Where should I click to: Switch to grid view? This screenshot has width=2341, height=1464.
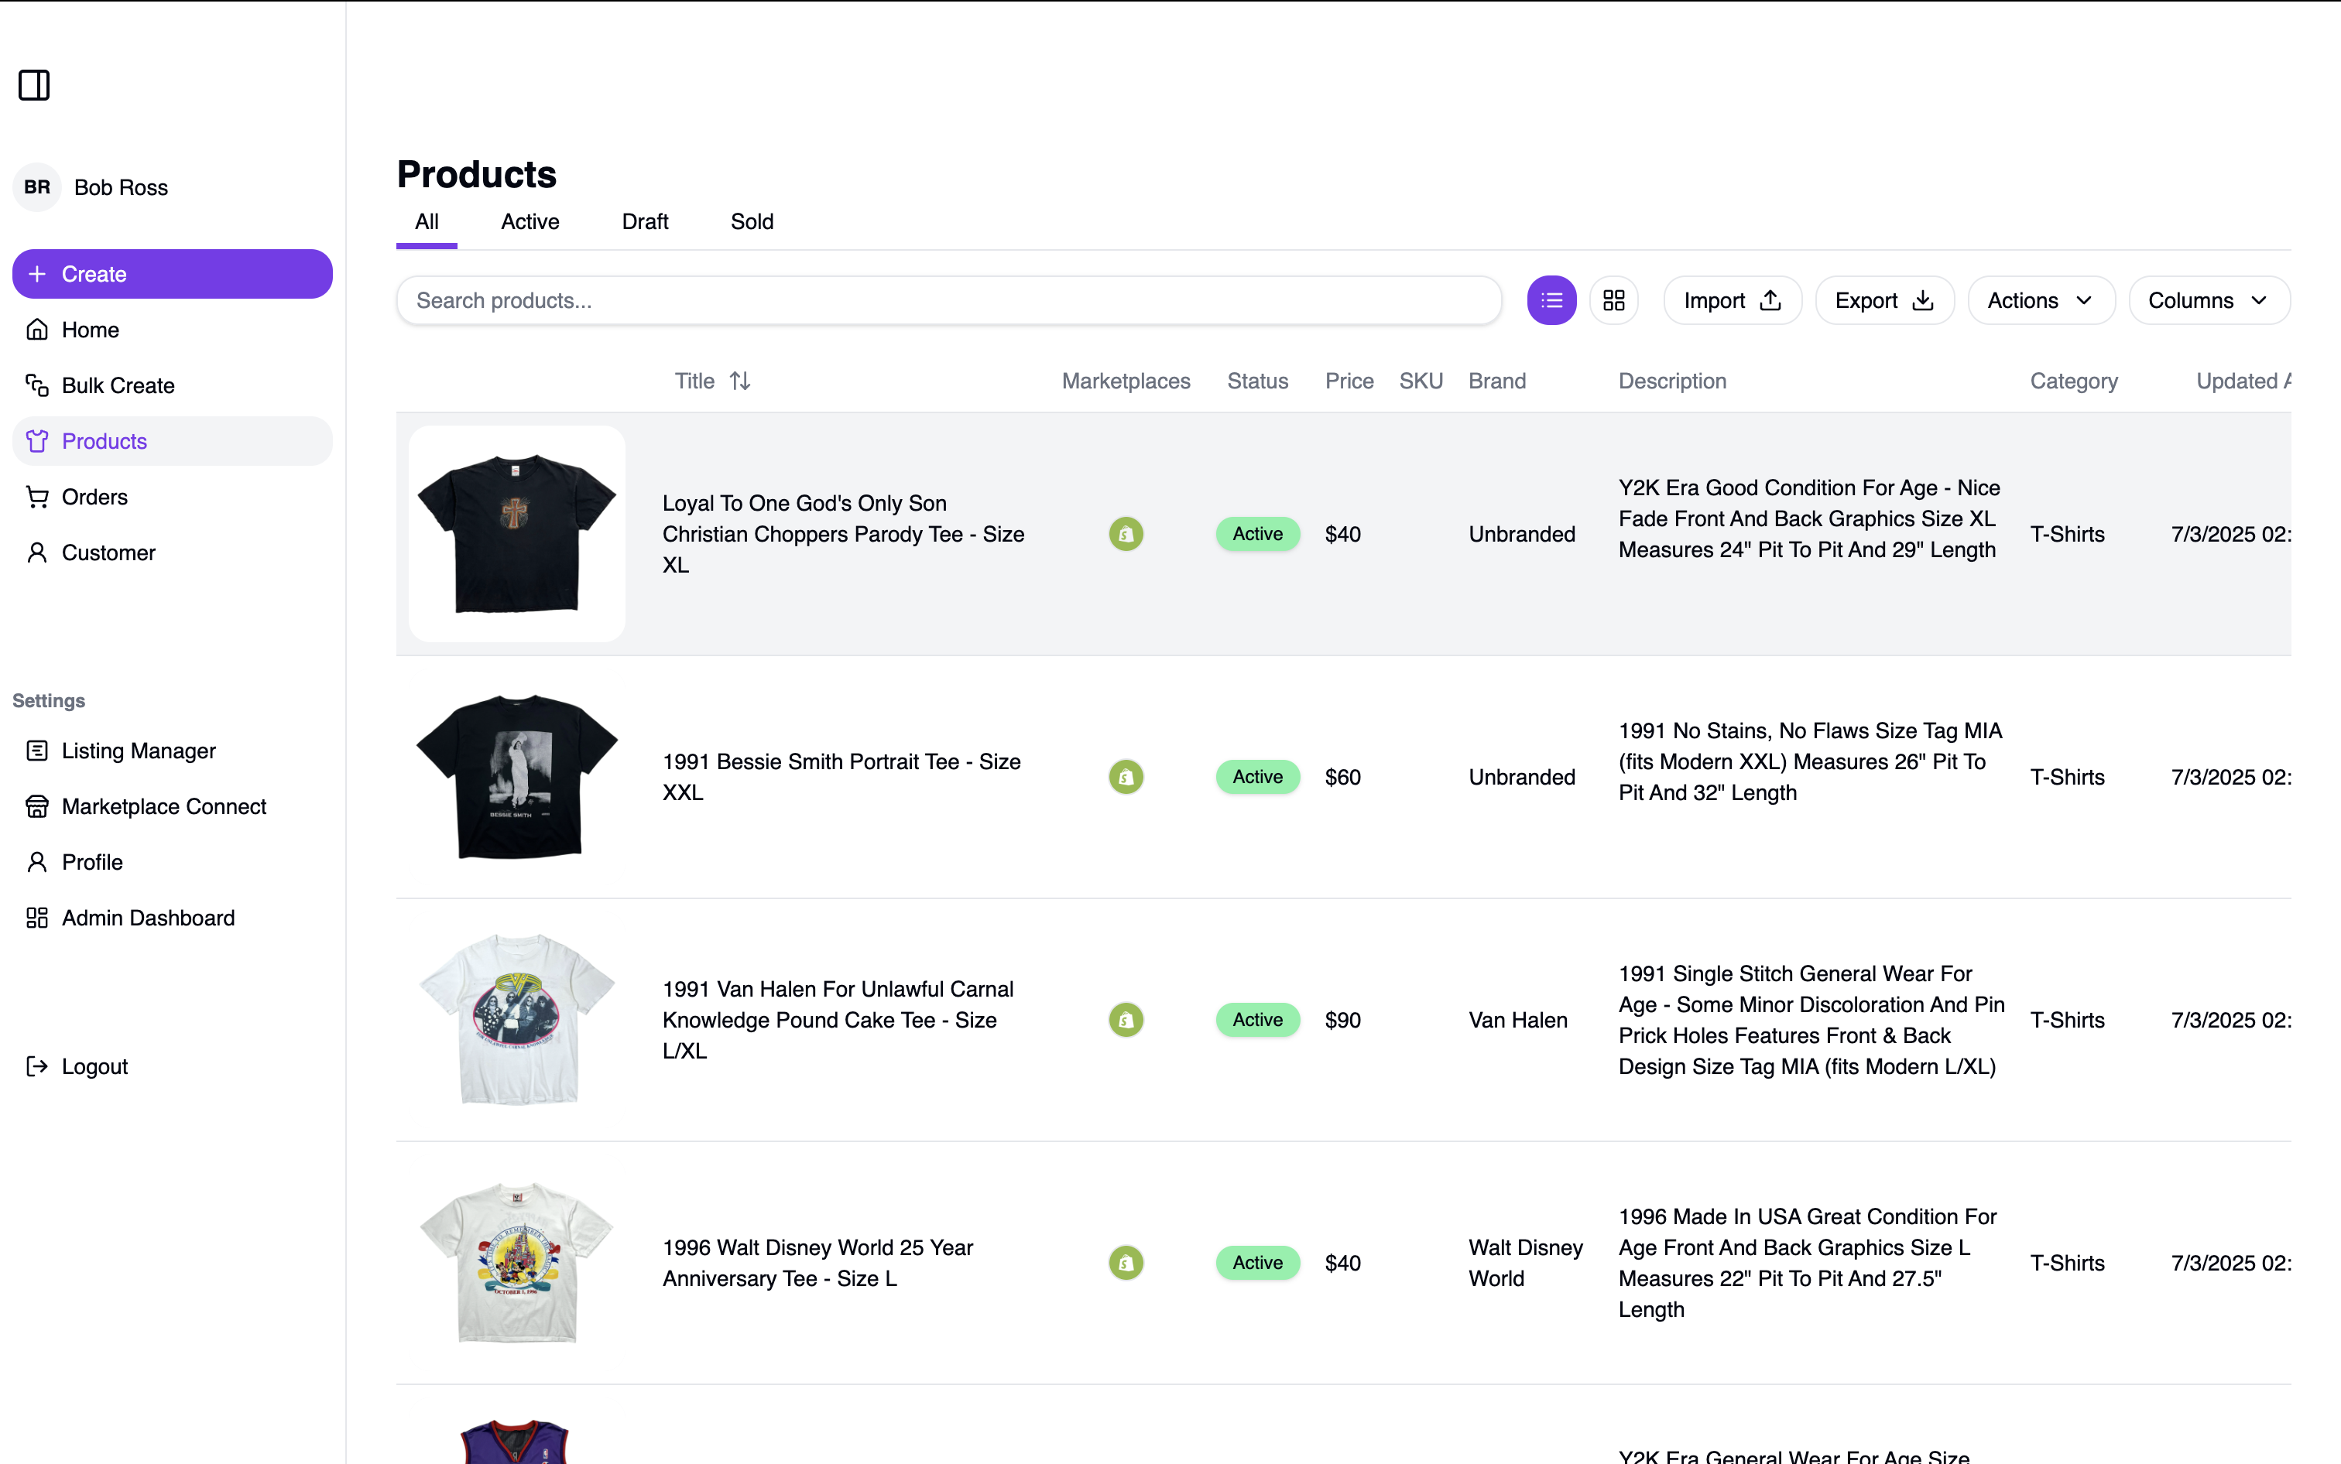pos(1613,300)
